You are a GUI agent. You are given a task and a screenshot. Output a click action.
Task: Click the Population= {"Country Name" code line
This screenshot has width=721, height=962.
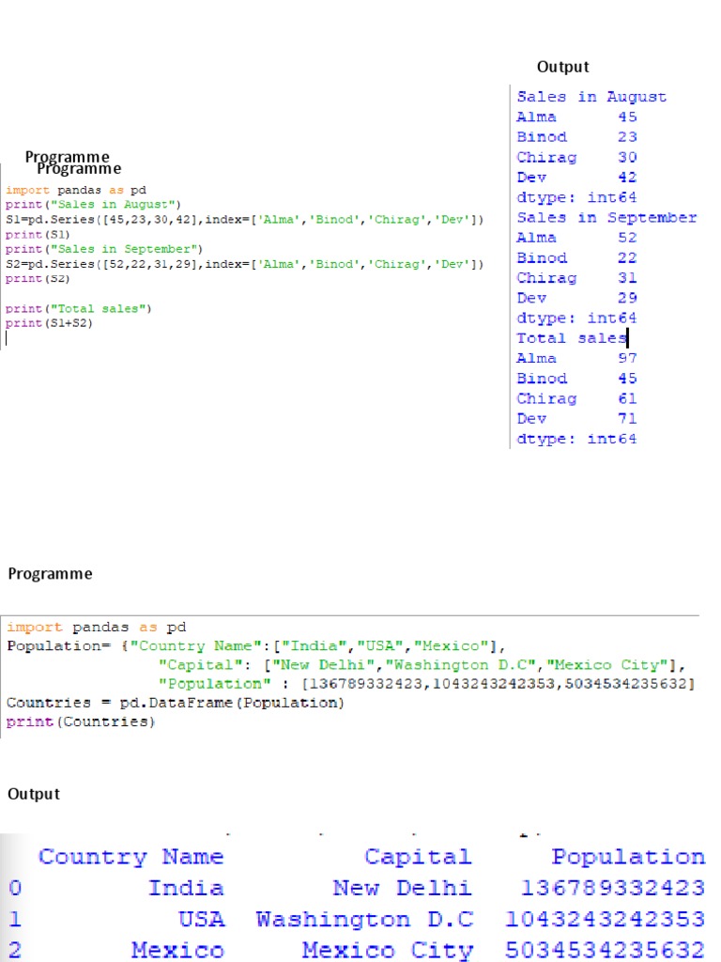[x=256, y=646]
